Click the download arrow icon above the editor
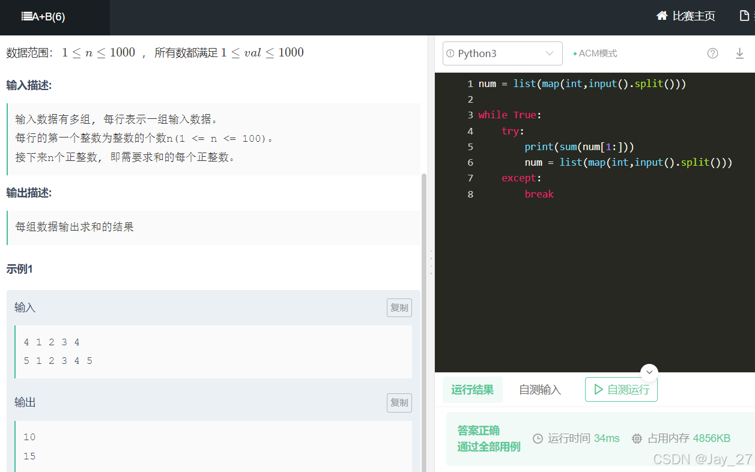 740,53
